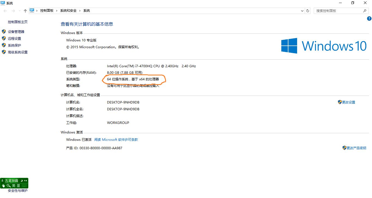Viewport: 372px width, 198px height.
Task: Click the back navigation arrow
Action: [5, 11]
